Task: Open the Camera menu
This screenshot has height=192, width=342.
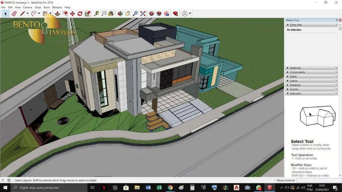Action: pyautogui.click(x=28, y=7)
